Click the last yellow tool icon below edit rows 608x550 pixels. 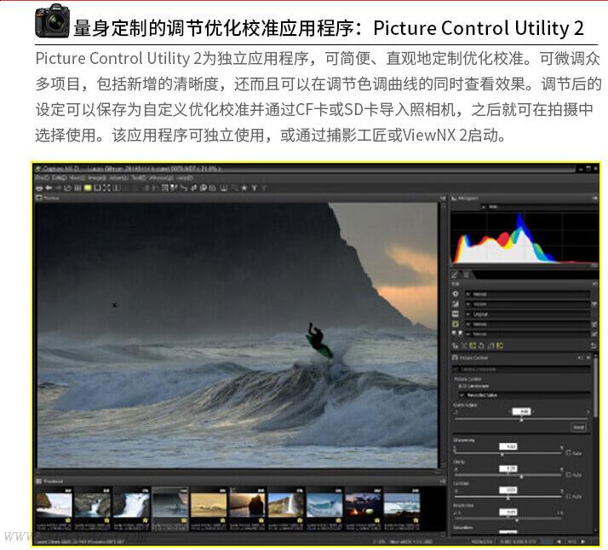click(500, 345)
